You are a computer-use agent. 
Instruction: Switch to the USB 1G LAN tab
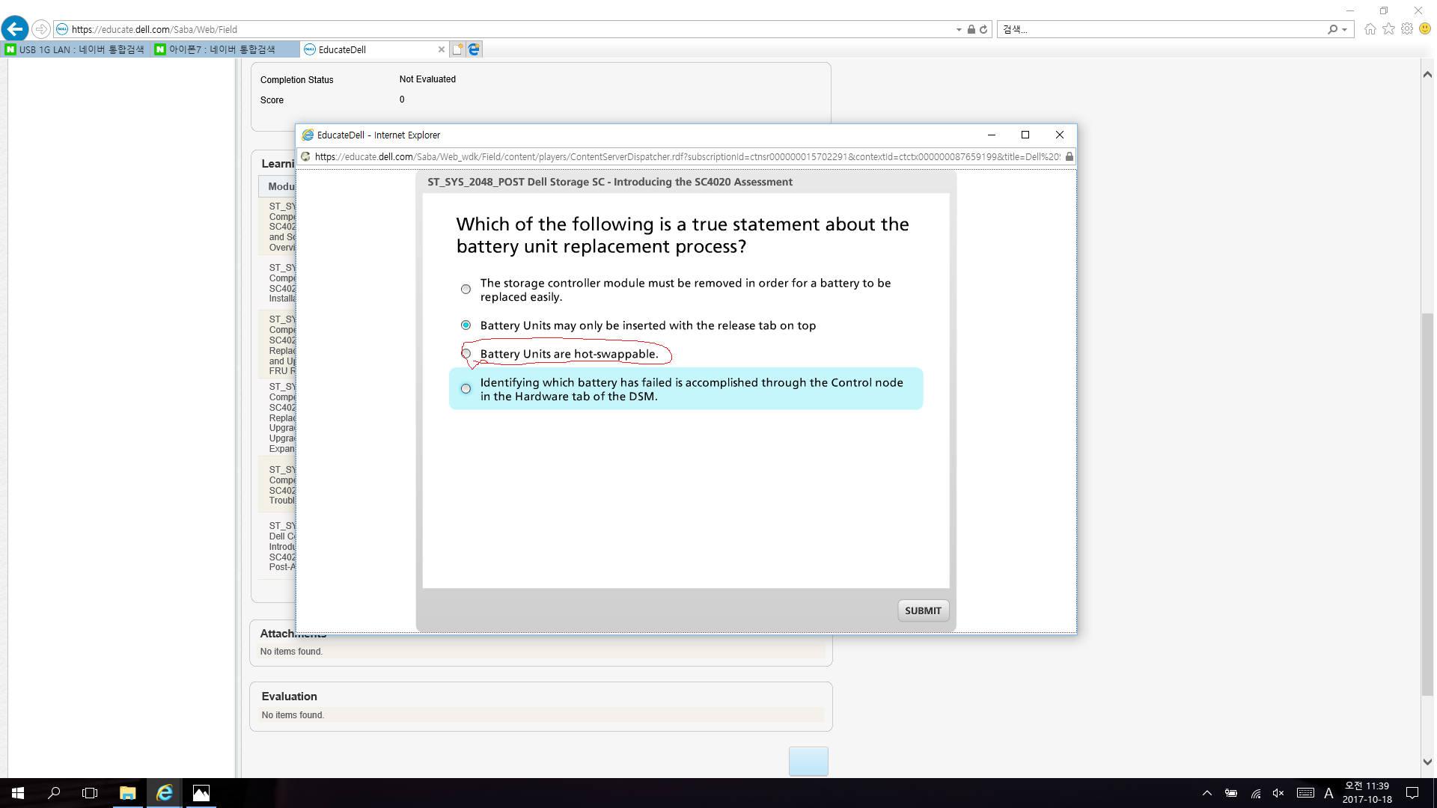point(75,49)
